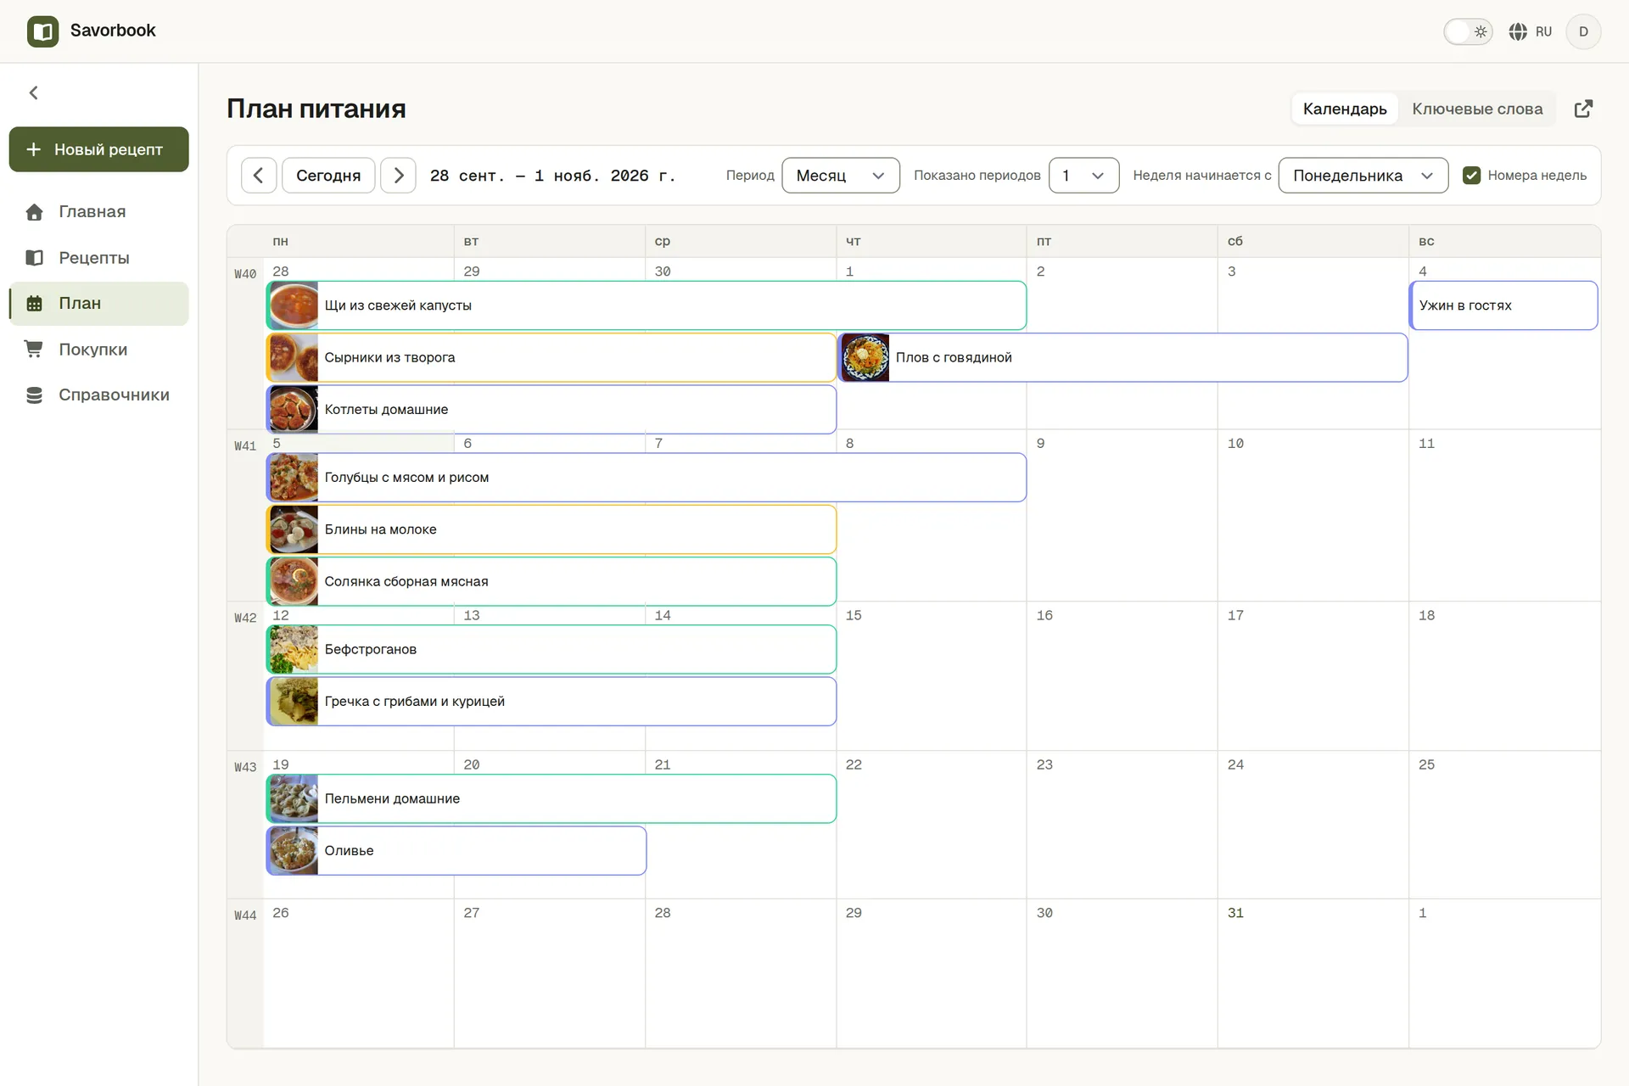The image size is (1629, 1086).
Task: Switch to the Календарь tab
Action: [1345, 109]
